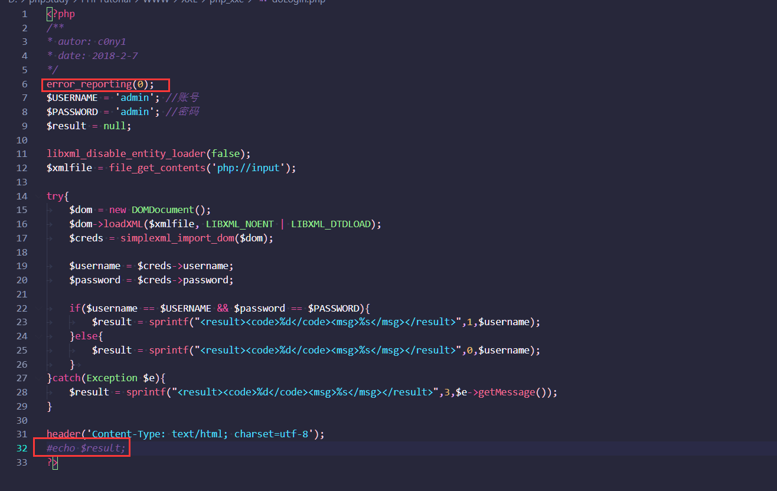Click line number 32 in the gutter
This screenshot has width=777, height=491.
(x=22, y=449)
